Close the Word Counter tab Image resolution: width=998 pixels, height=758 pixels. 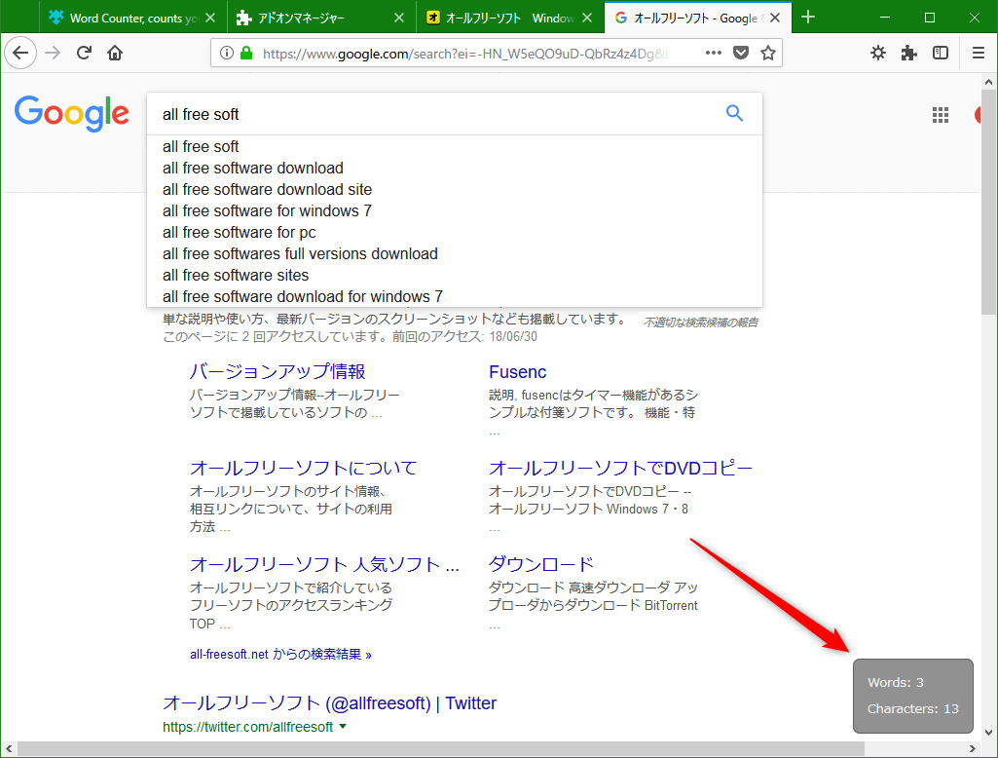(211, 18)
